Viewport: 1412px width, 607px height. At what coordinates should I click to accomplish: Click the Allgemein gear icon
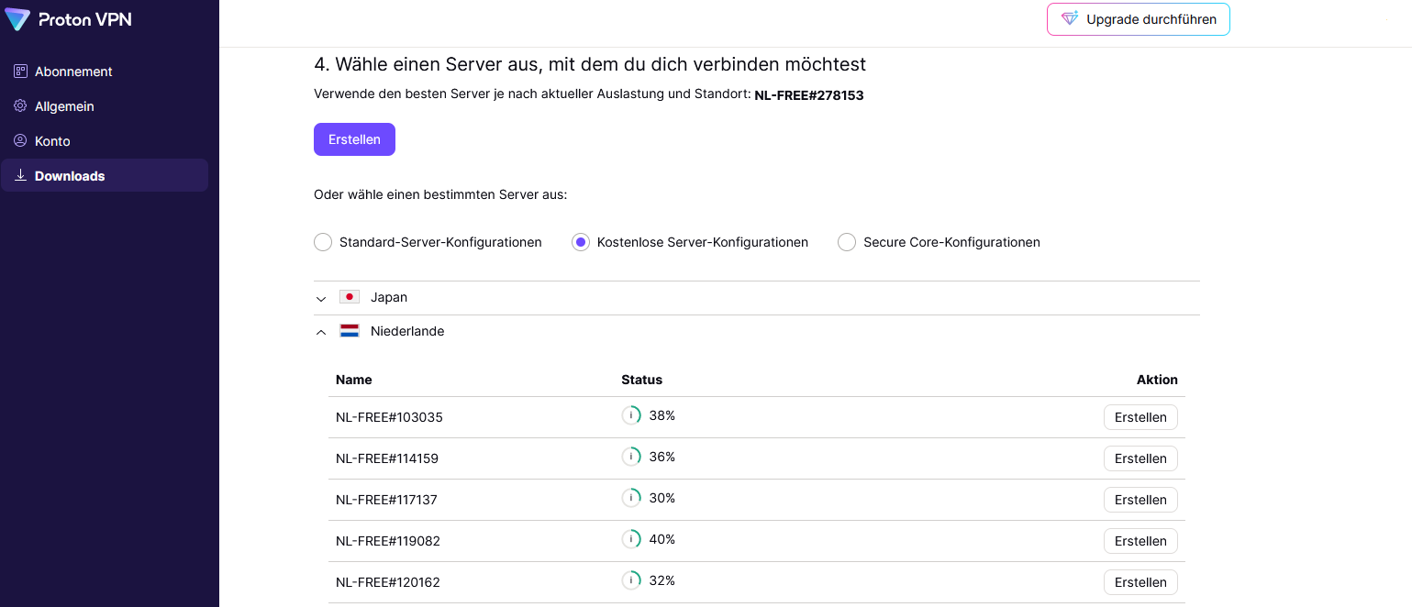tap(20, 106)
